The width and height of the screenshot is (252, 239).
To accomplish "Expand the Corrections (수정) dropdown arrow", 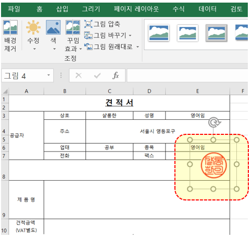I will [x=34, y=49].
